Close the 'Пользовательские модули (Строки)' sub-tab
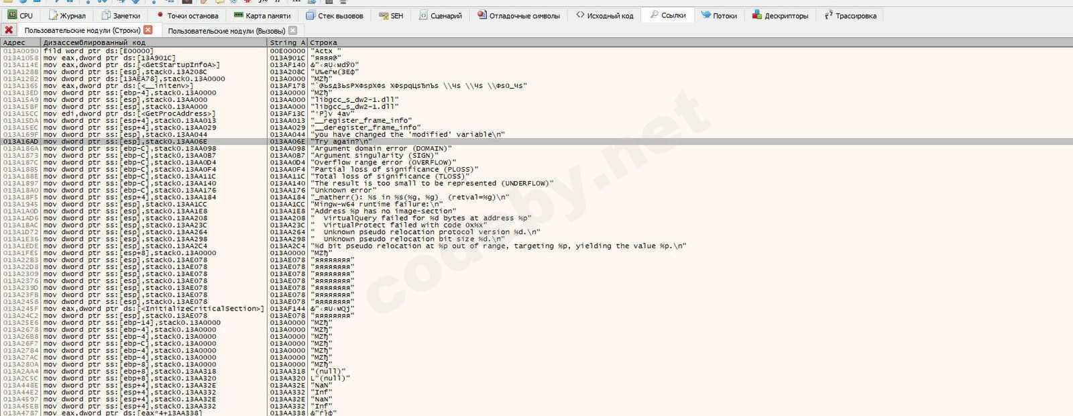 (148, 30)
